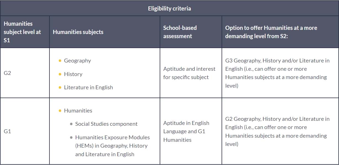
Task: Click the Geography bullet item
Action: pyautogui.click(x=77, y=61)
